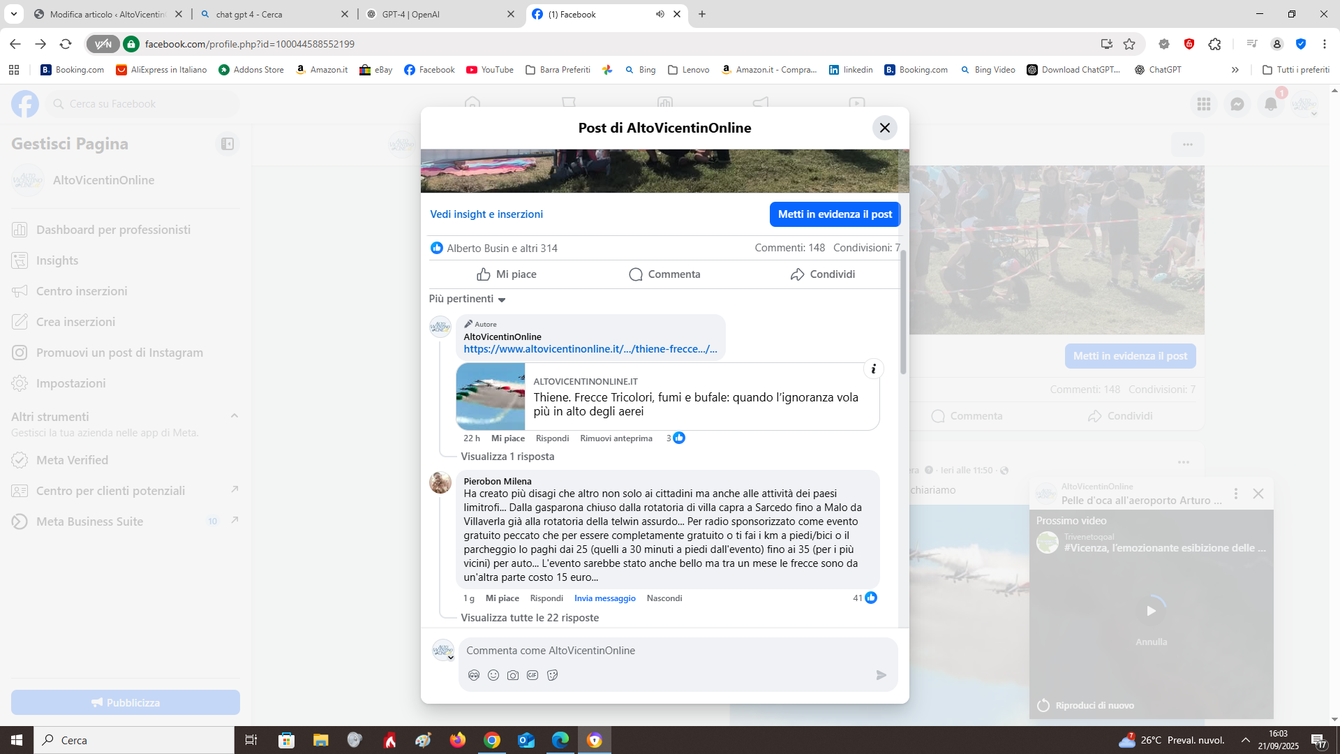This screenshot has height=754, width=1340.
Task: Click Alberto Busin e altri 314 reactions
Action: [x=494, y=248]
